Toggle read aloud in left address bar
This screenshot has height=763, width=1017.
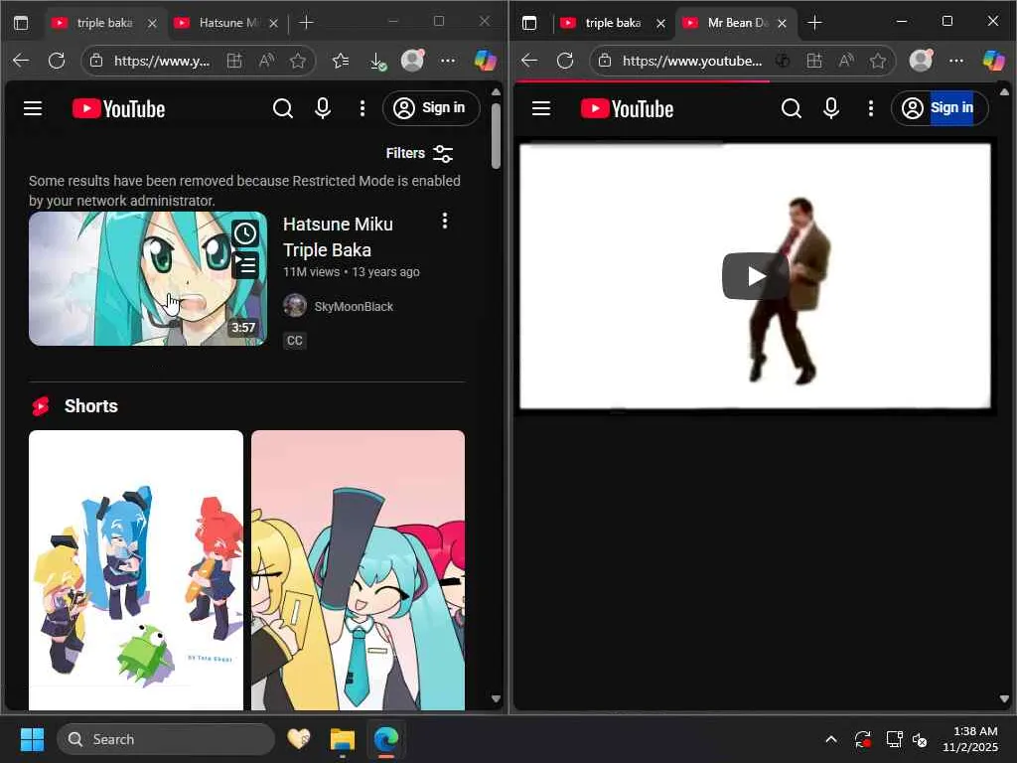point(266,61)
